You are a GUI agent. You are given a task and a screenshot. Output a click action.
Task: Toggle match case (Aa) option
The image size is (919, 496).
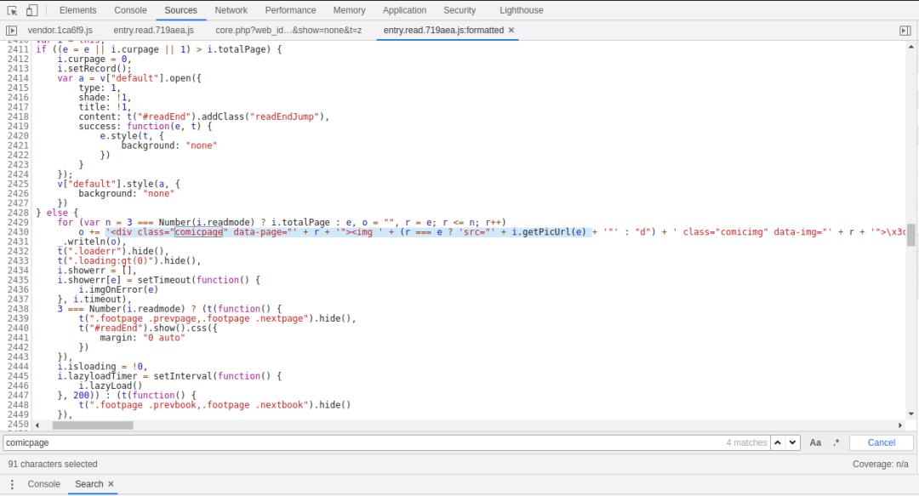[815, 442]
